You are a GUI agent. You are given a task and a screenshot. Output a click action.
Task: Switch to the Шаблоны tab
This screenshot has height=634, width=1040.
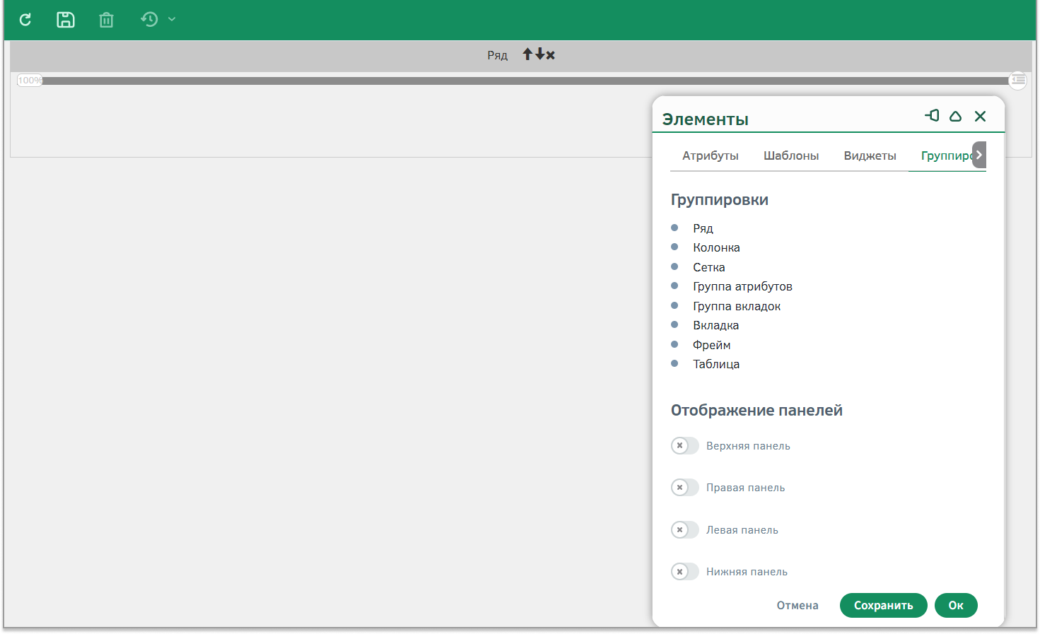791,155
